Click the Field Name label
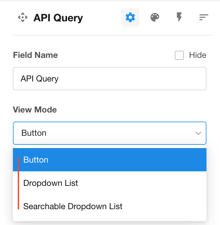 35,55
